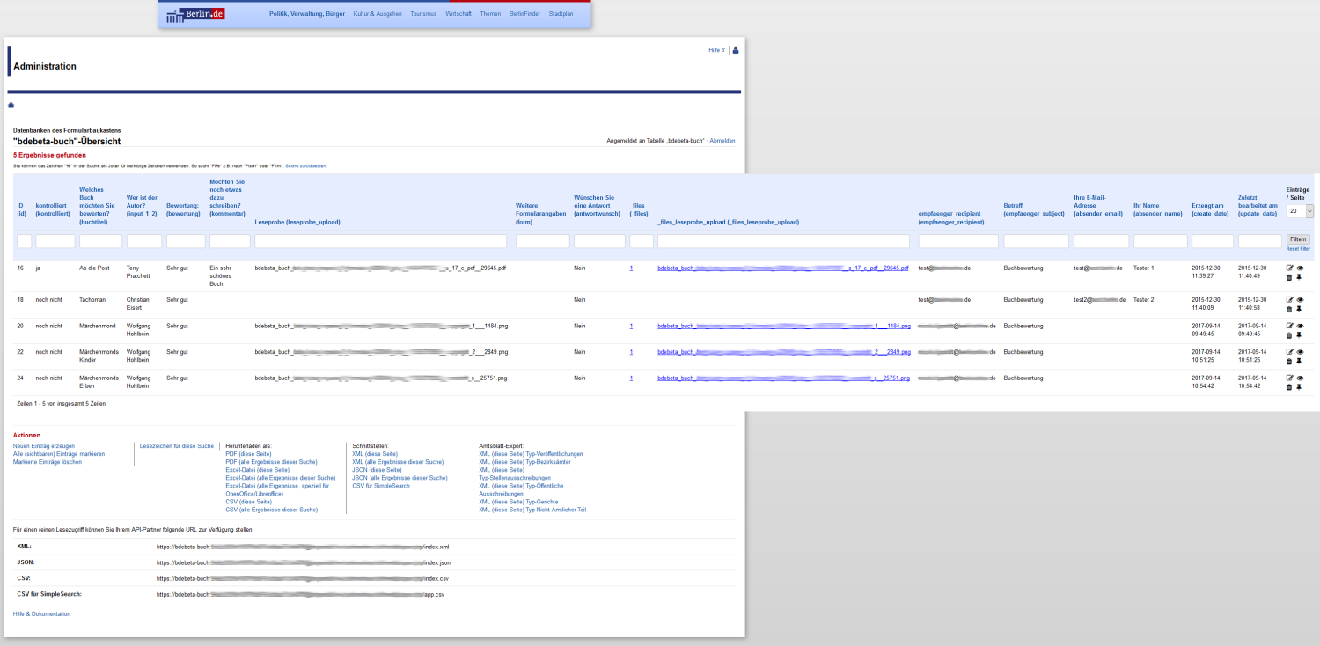Open Politik, Verwaltung, Bürger menu
The width and height of the screenshot is (1320, 646).
tap(307, 14)
